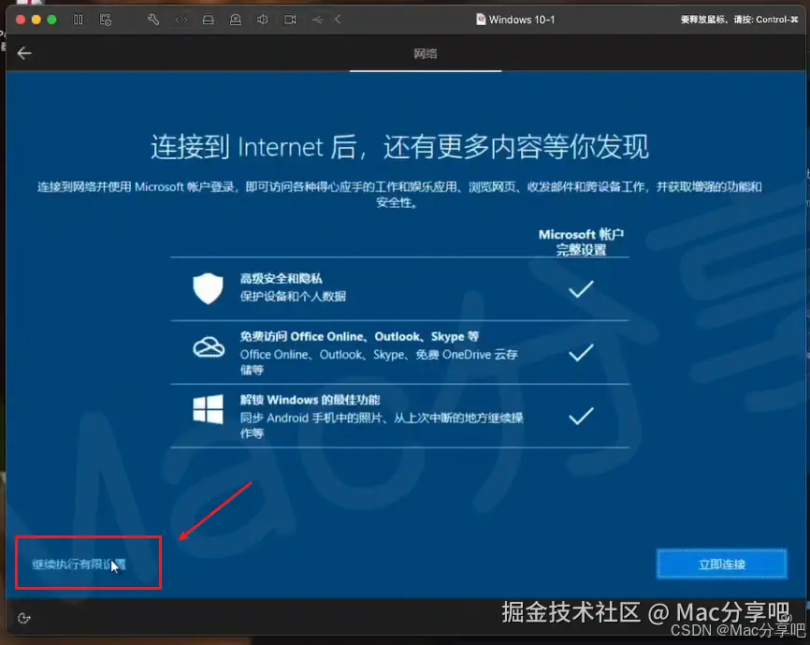This screenshot has height=645, width=810.
Task: Click the sound speaker icon in the toolbar
Action: 264,19
